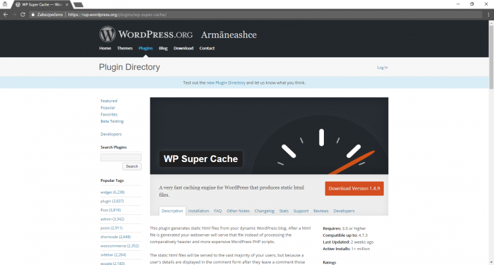The width and height of the screenshot is (494, 265).
Task: Click the browser back arrow
Action: (x=6, y=15)
